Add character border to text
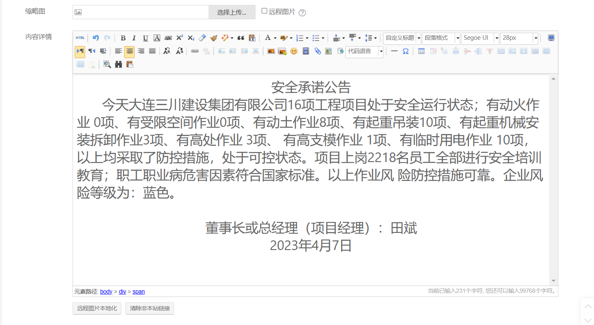 click(157, 38)
